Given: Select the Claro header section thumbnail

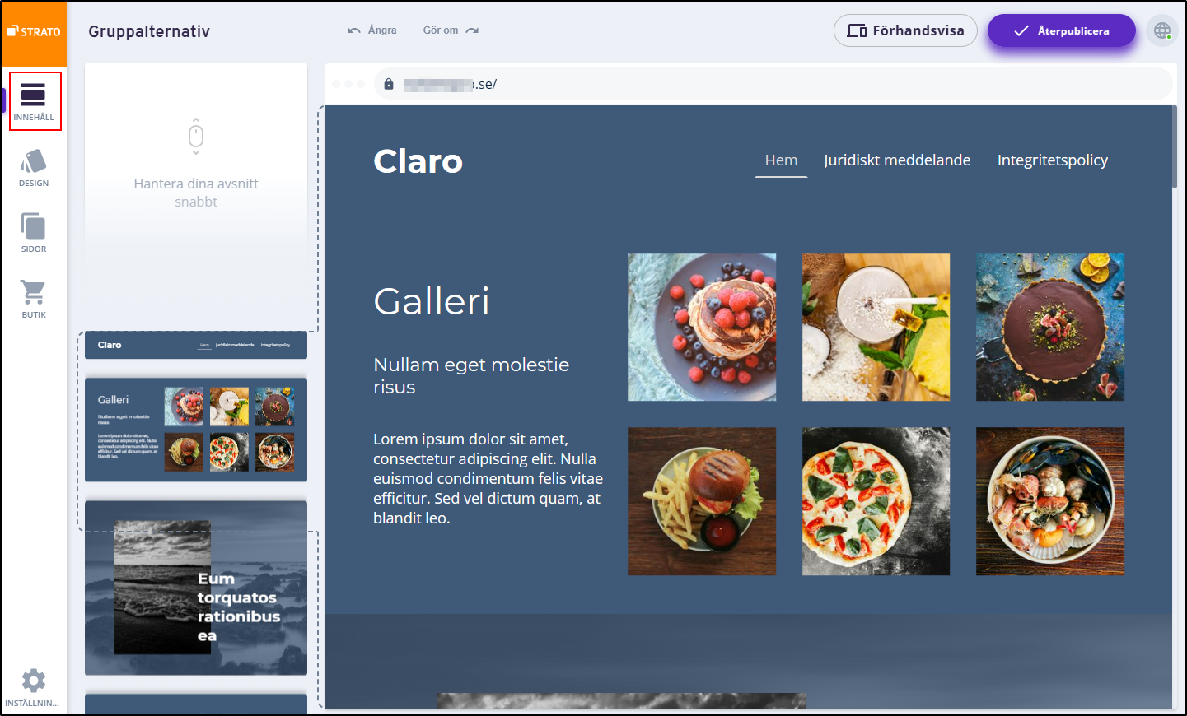Looking at the screenshot, I should point(195,345).
